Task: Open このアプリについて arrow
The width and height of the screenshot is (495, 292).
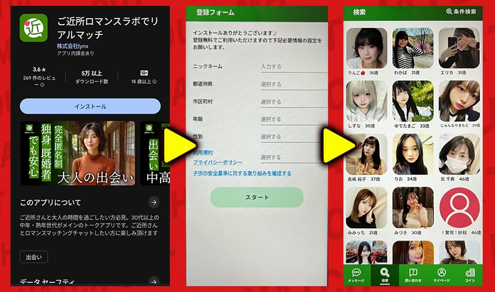Action: coord(154,202)
